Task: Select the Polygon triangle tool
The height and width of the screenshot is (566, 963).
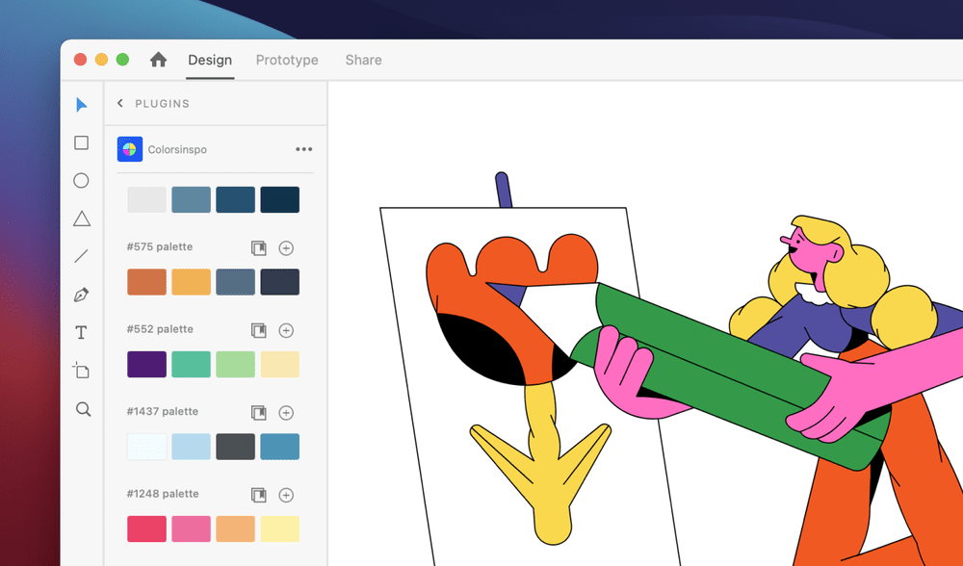Action: coord(82,219)
